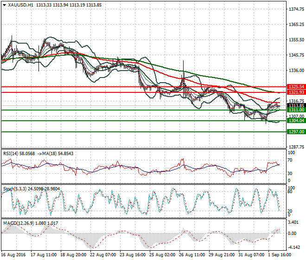Viewport: 306px width, 260px height.
Task: Click the MACD scale value 3.401
Action: (x=293, y=222)
